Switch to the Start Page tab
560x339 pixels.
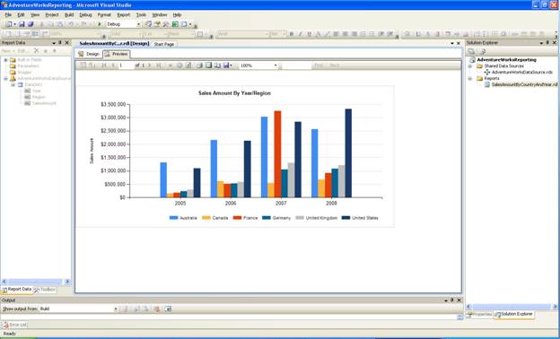pos(164,44)
